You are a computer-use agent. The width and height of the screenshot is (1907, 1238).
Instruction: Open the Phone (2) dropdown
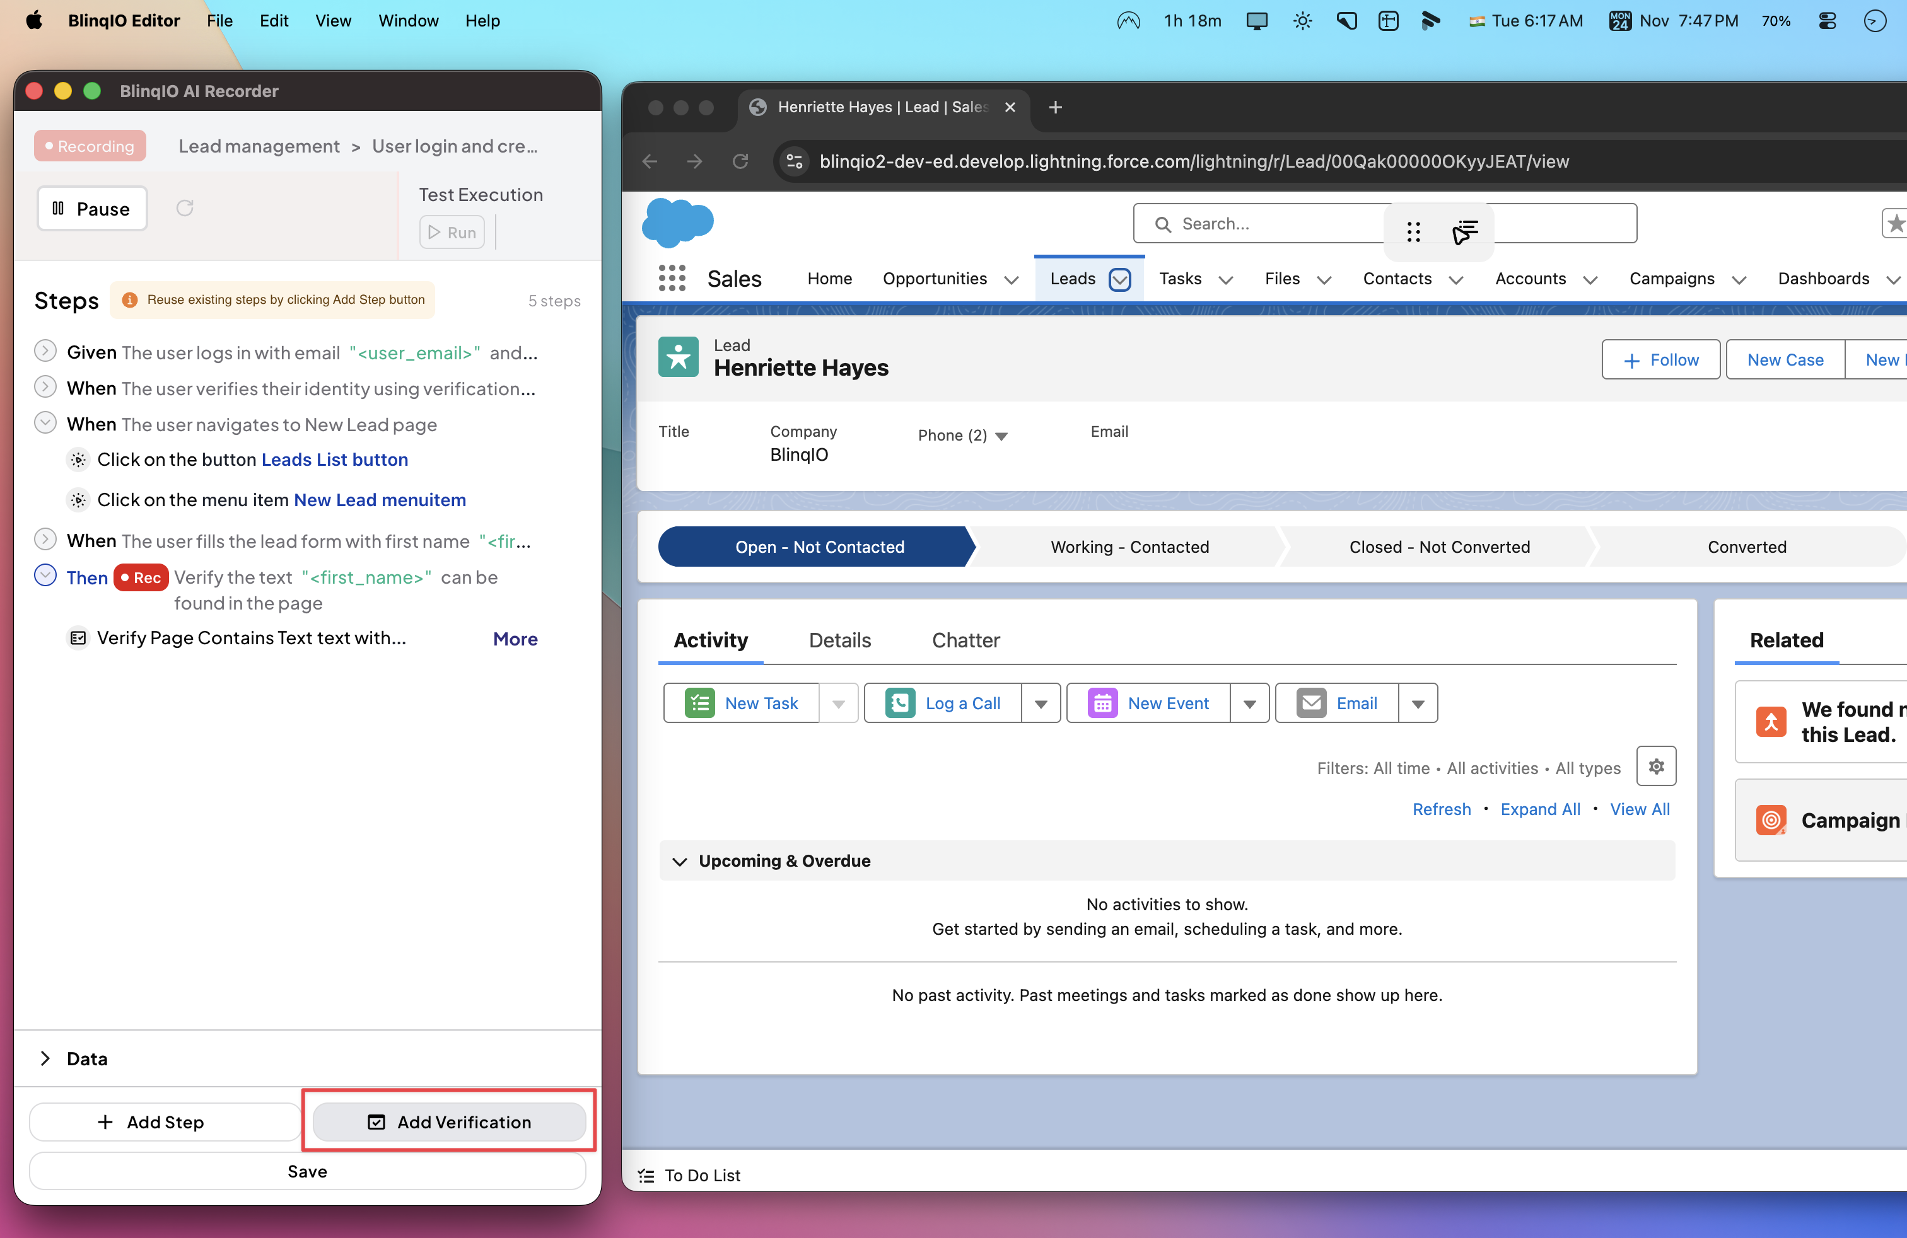click(x=1001, y=436)
